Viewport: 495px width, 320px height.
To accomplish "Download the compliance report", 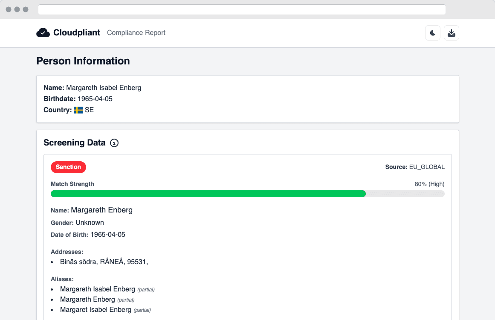I will click(452, 33).
